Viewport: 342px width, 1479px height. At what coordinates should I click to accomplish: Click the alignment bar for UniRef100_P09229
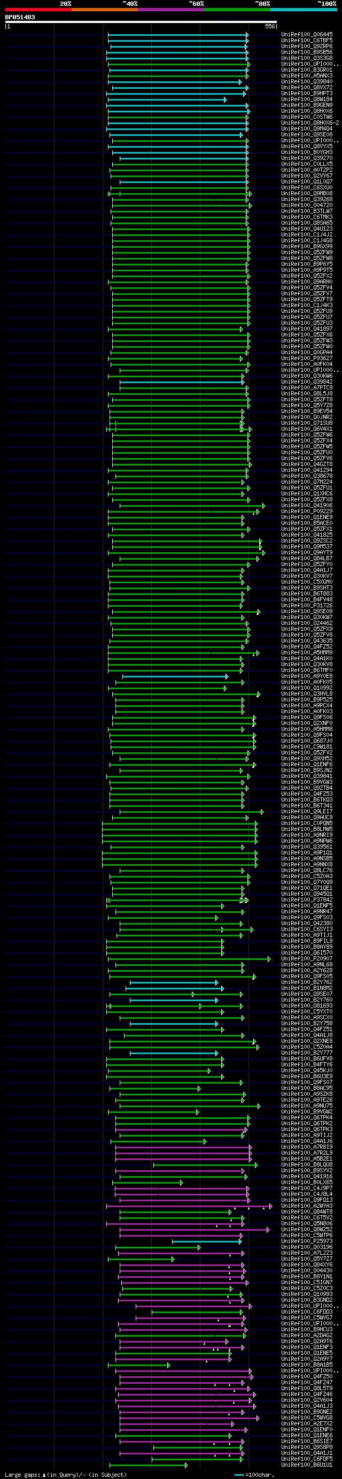[184, 511]
